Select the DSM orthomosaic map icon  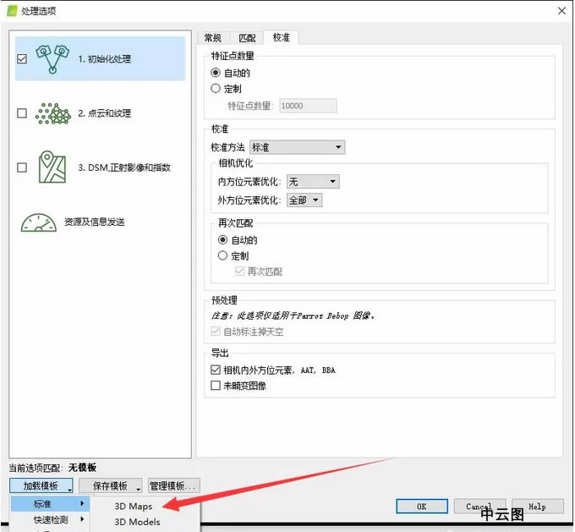coord(52,167)
